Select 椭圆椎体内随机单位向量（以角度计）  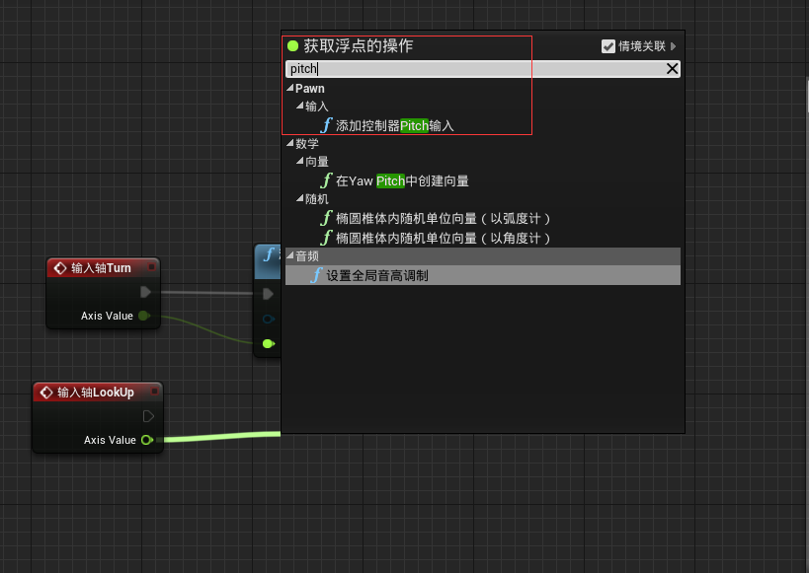pos(443,238)
